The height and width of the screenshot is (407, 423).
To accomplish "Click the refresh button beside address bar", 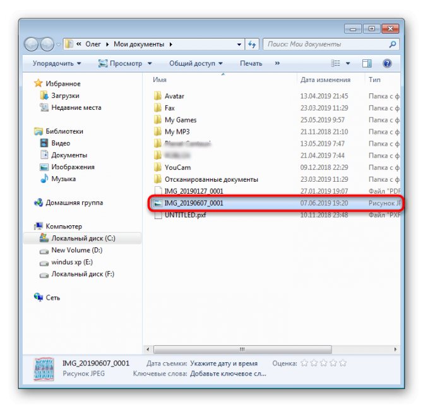I will click(x=253, y=45).
